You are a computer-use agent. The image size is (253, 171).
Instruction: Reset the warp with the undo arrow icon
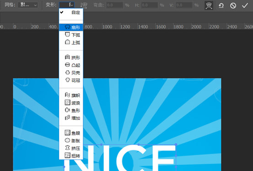221,5
